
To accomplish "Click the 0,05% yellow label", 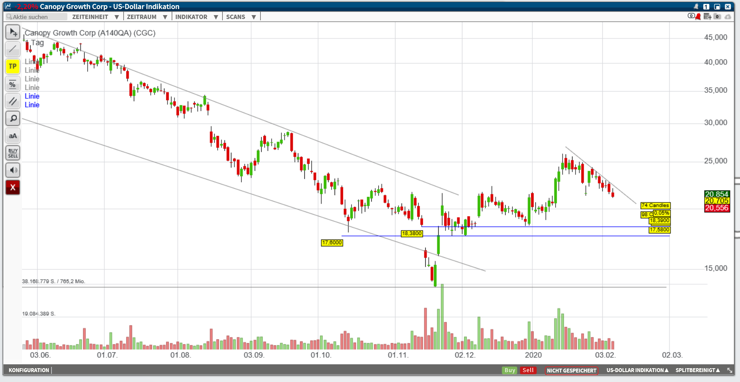I will click(x=661, y=213).
